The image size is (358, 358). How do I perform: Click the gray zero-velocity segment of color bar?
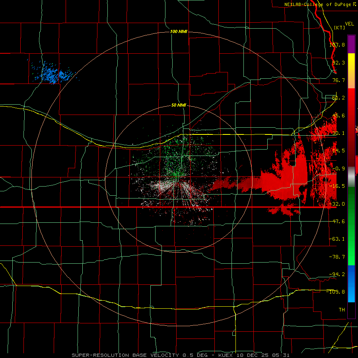click(x=351, y=176)
